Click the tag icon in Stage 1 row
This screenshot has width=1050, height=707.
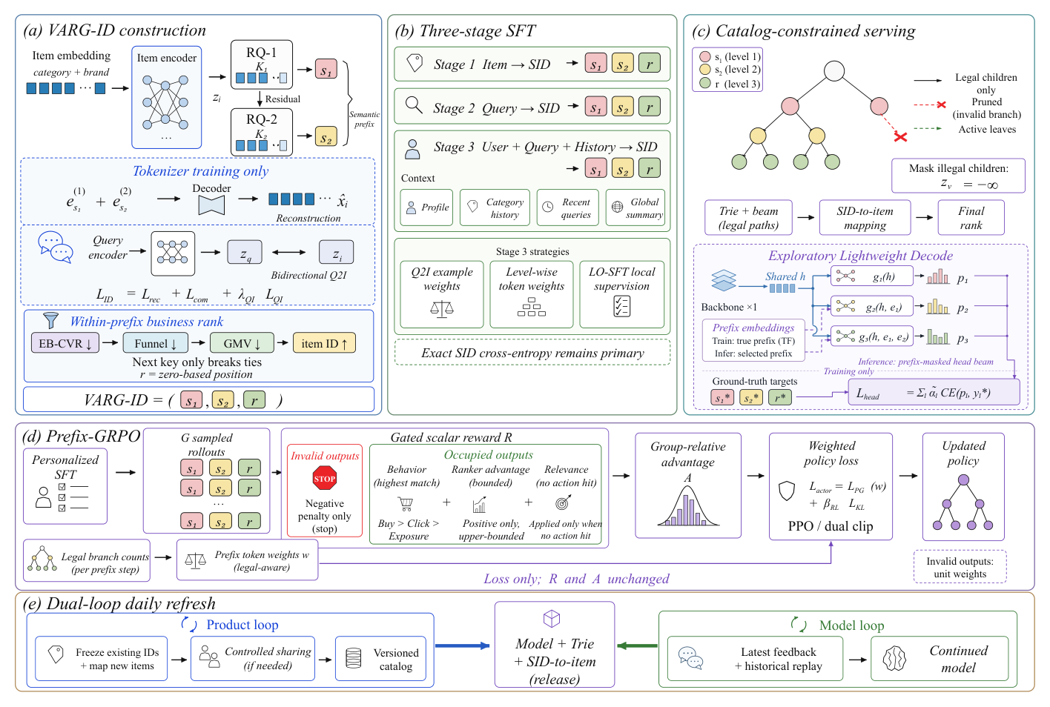[x=414, y=63]
